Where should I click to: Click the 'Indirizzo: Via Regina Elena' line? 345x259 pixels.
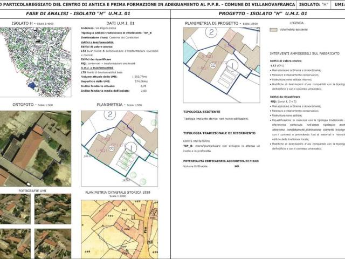pos(99,28)
